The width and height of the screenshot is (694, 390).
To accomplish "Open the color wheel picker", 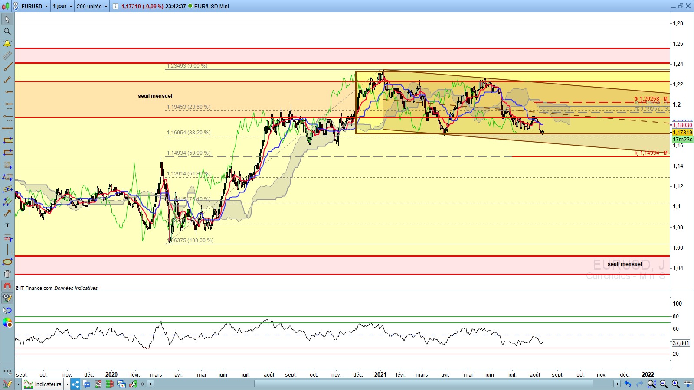I will tap(7, 322).
